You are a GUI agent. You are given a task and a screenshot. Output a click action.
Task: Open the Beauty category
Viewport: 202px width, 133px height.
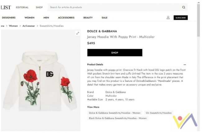(88, 18)
